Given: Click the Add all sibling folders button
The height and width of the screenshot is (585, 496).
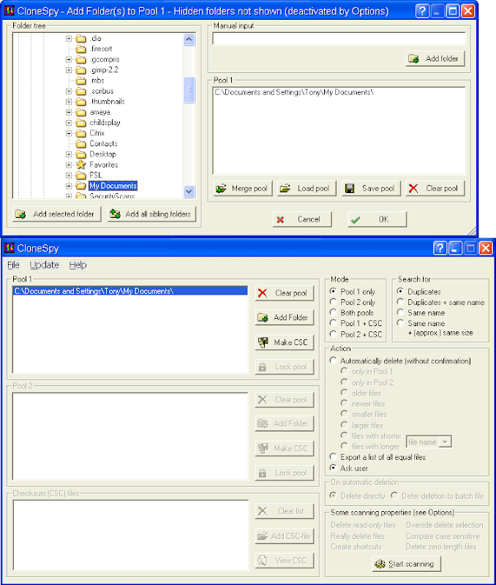Looking at the screenshot, I should click(x=151, y=214).
